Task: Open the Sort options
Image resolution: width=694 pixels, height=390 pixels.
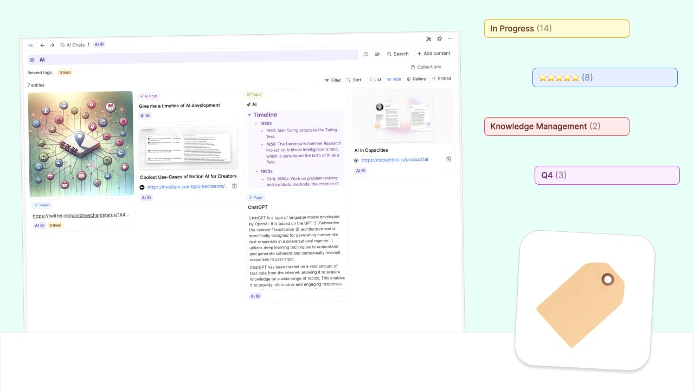Action: pos(354,80)
